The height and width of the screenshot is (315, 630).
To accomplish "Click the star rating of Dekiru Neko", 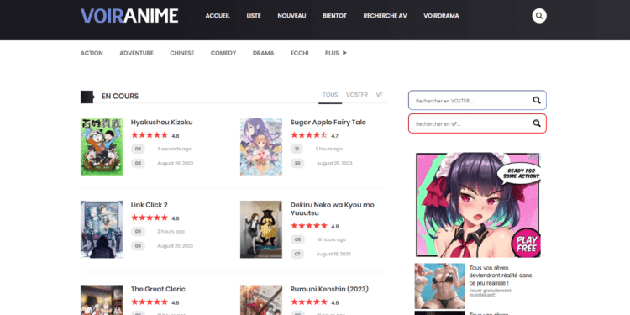I will (309, 226).
